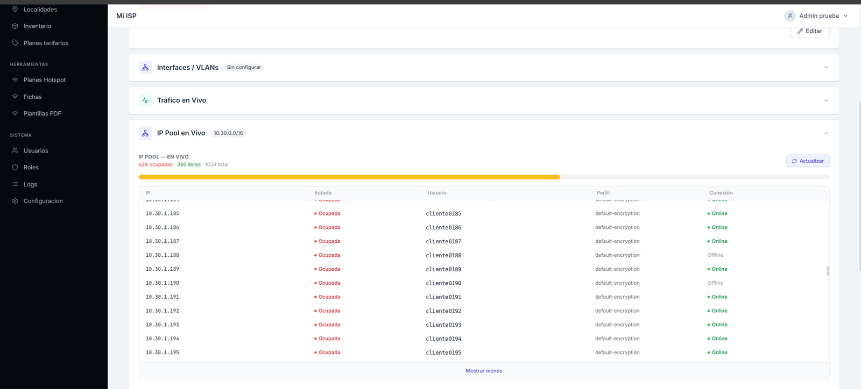The image size is (861, 389).
Task: Open the Fichas section
Action: coord(32,97)
